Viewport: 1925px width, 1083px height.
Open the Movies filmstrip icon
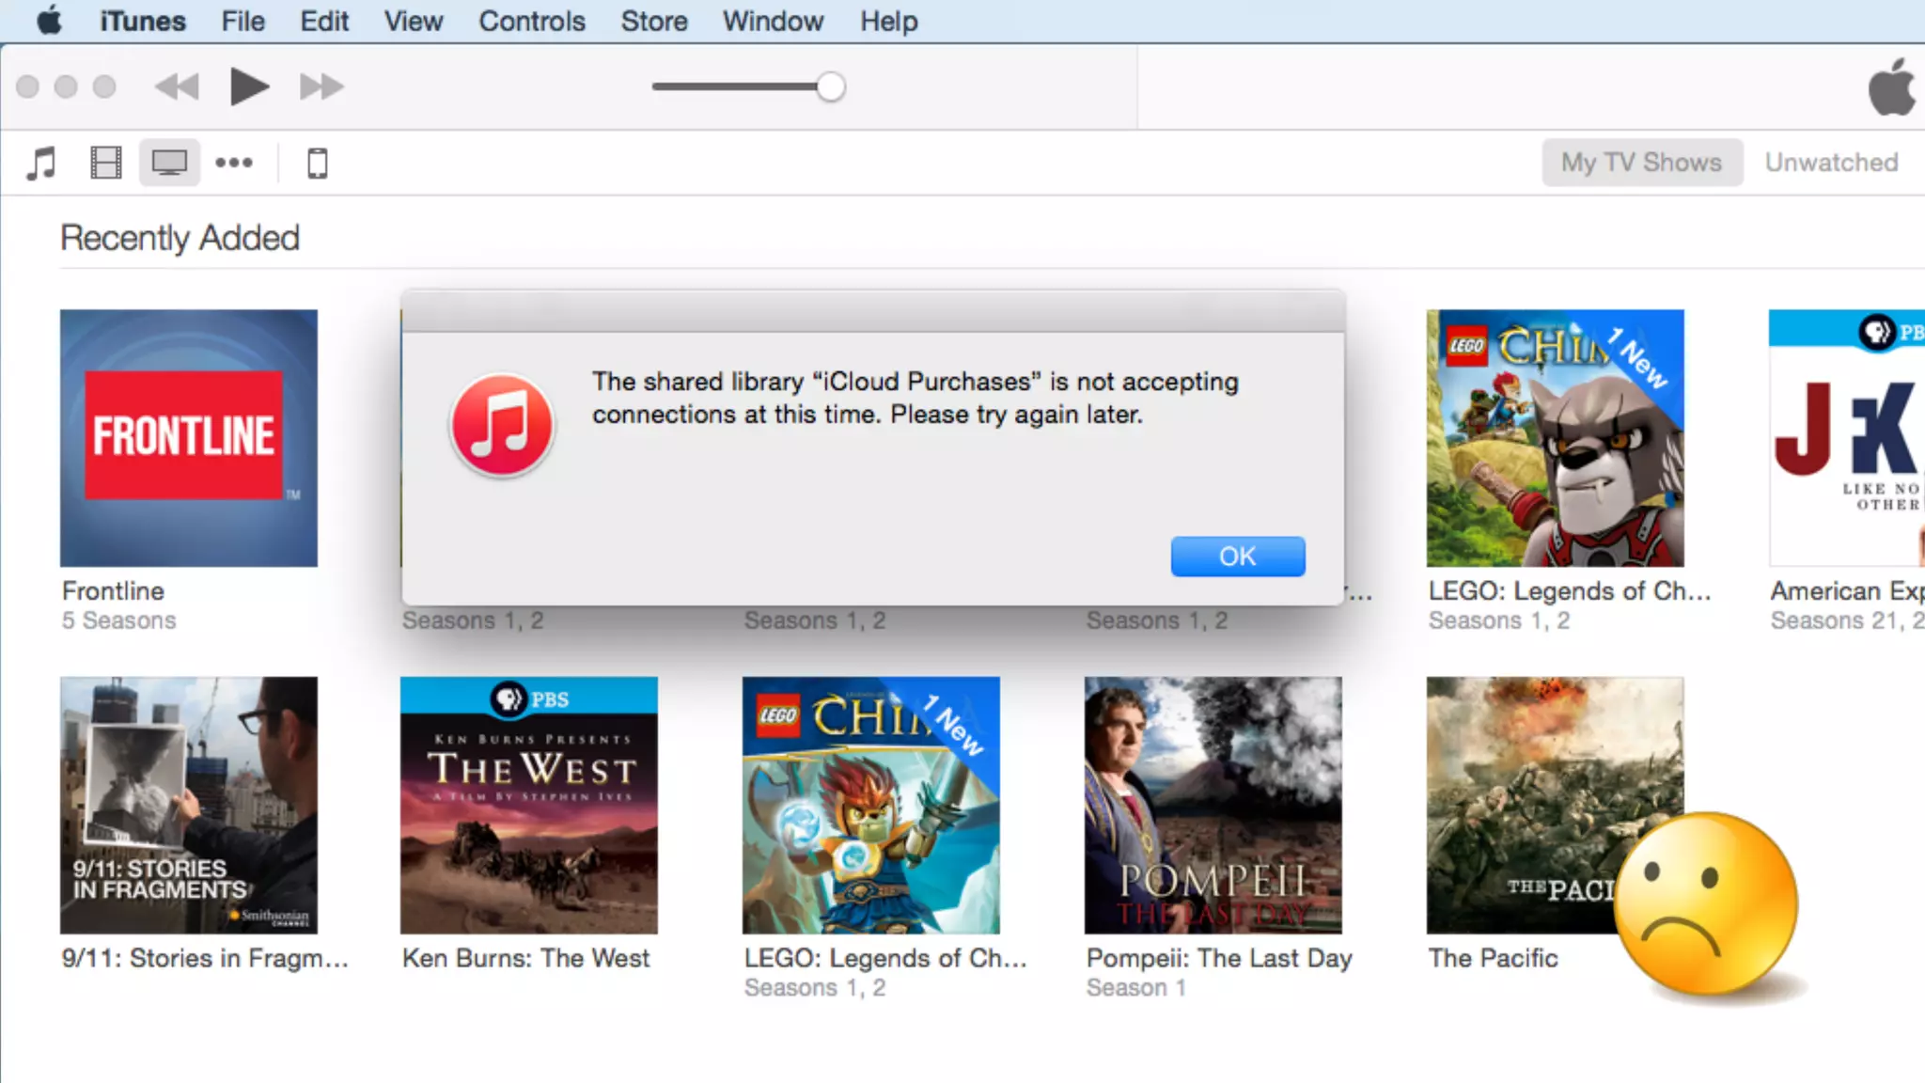(106, 164)
